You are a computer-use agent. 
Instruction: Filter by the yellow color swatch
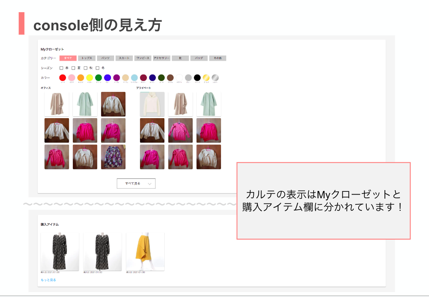pos(89,78)
